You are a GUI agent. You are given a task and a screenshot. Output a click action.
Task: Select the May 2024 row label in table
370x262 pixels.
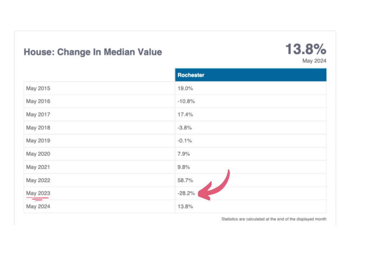pos(38,207)
